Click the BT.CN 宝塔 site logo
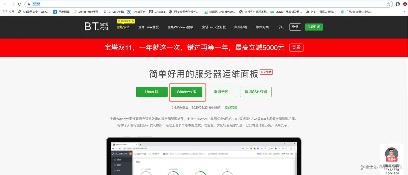 point(96,26)
